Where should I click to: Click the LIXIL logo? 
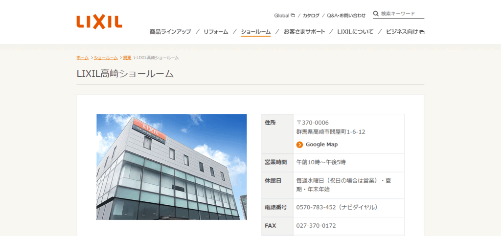(99, 22)
